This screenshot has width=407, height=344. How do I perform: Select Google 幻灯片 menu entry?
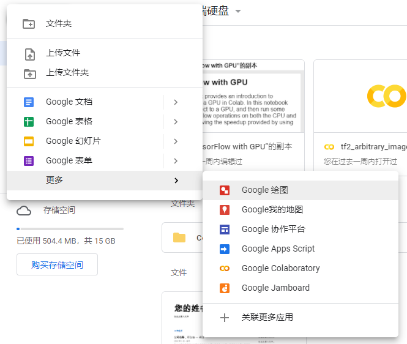pos(105,141)
